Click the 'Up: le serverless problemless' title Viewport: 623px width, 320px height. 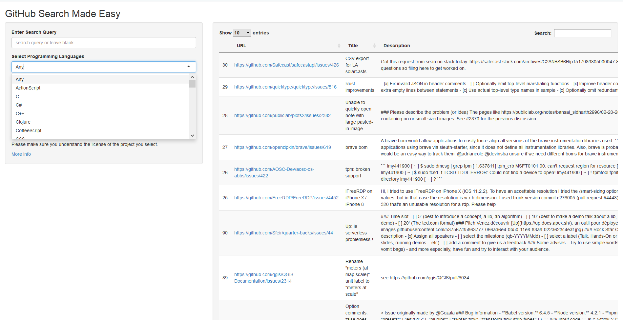click(359, 233)
